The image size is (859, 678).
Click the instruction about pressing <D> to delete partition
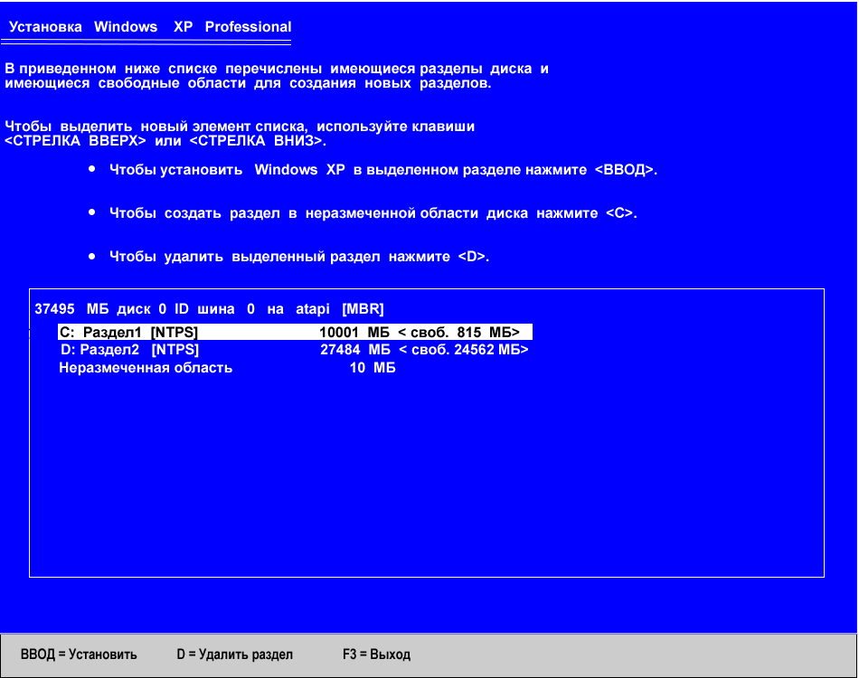[x=299, y=257]
